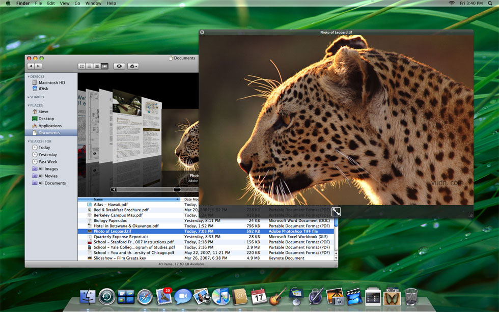Screen dimensions: 499x312
Task: Click the Cover Flow scrubber handle
Action: tap(177, 189)
